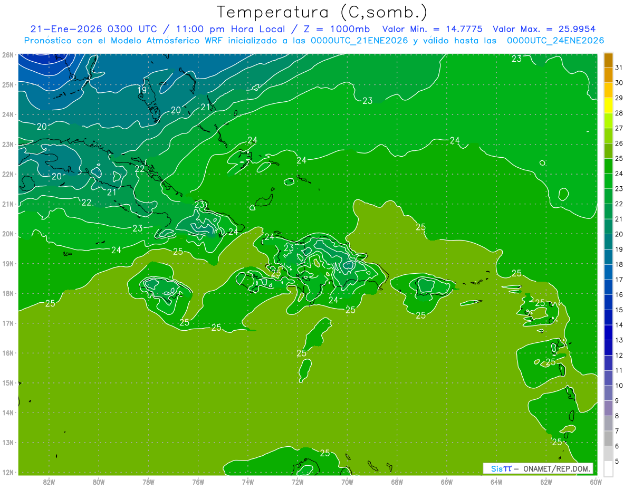Screen dimensions: 633x489
Task: Click the "9" value on the color scale
Action: pos(617,400)
